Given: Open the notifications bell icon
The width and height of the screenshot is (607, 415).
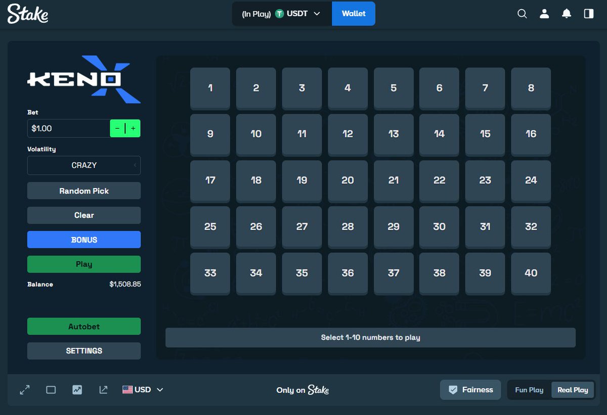Looking at the screenshot, I should coord(567,14).
